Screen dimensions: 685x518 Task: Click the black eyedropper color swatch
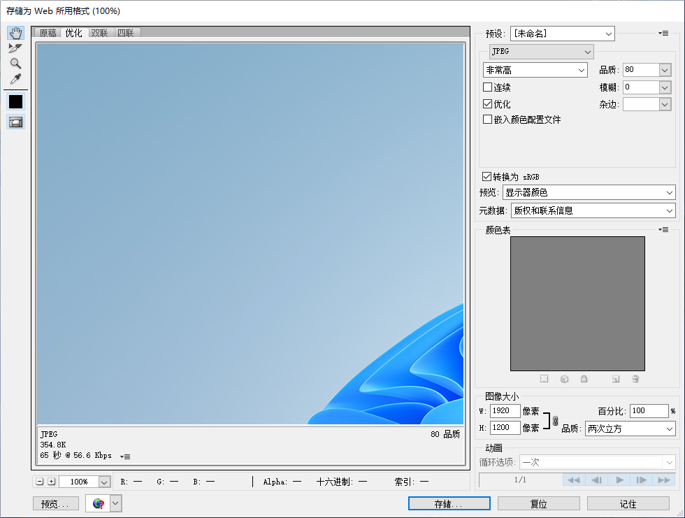coord(15,101)
